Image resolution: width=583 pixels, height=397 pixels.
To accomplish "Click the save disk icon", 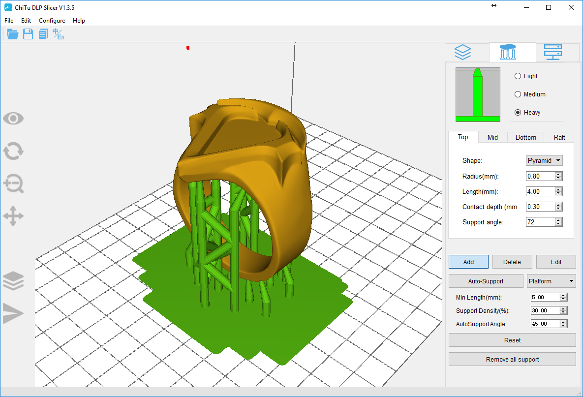I will click(28, 34).
